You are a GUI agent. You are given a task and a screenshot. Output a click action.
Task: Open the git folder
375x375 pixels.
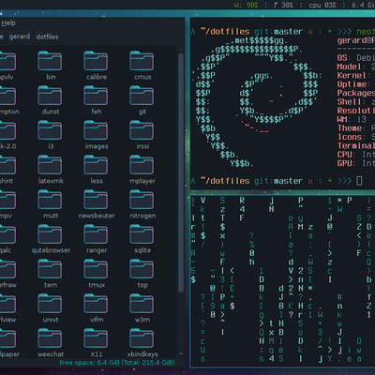pyautogui.click(x=142, y=100)
